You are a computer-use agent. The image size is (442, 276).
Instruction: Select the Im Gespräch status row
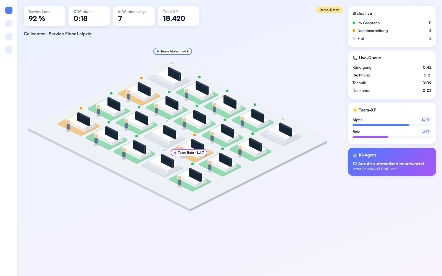pyautogui.click(x=392, y=23)
